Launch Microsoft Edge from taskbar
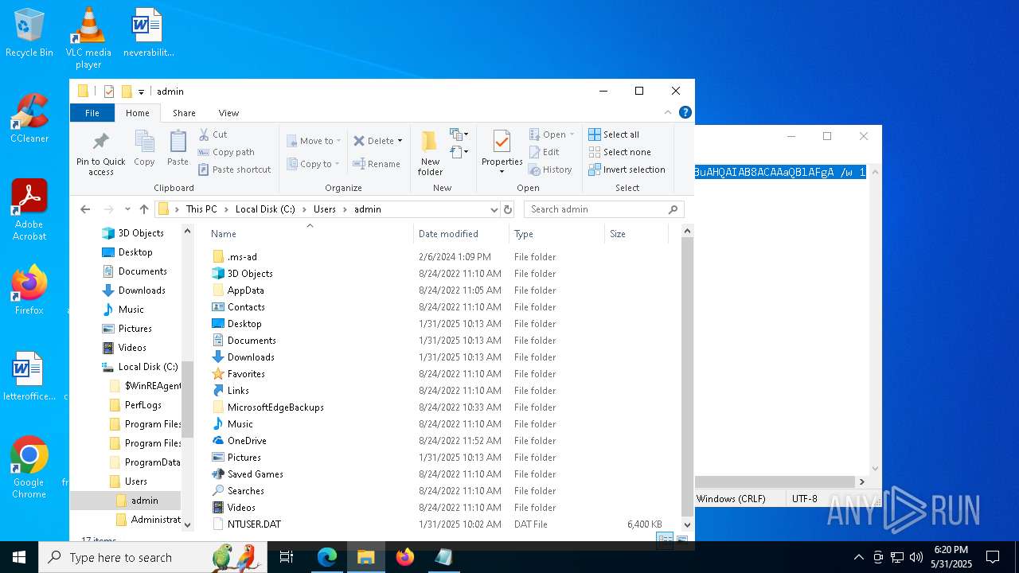 327,557
